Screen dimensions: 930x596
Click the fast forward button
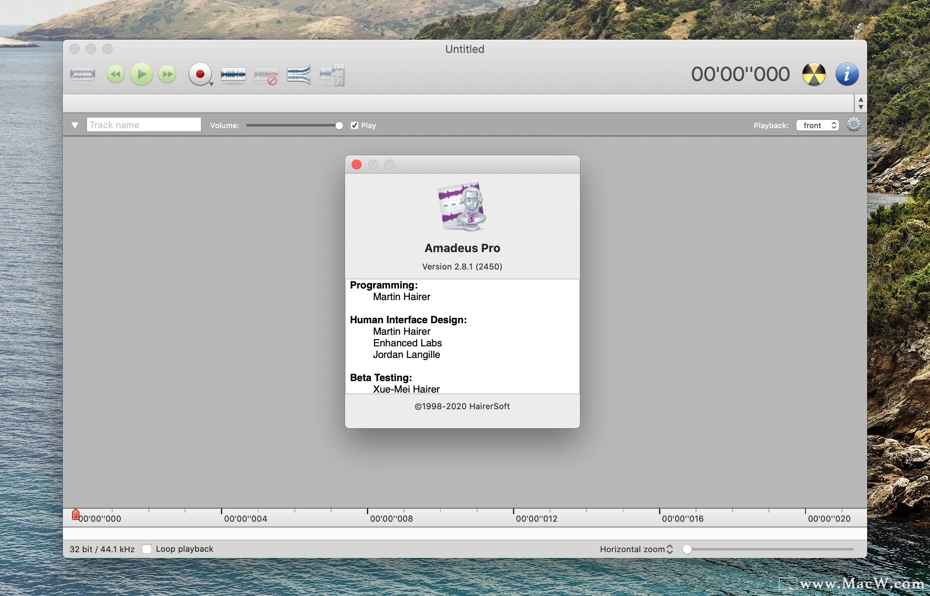pyautogui.click(x=167, y=74)
